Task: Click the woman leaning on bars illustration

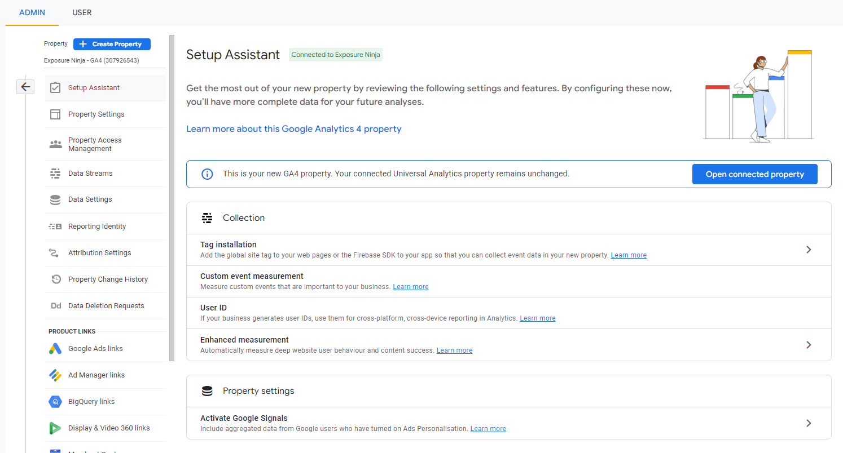Action: (x=758, y=96)
